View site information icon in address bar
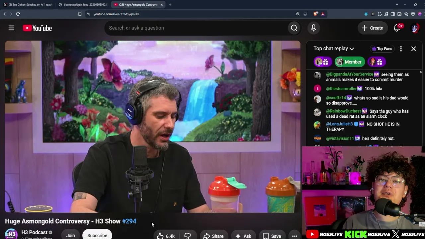This screenshot has width=425, height=239. [x=88, y=14]
